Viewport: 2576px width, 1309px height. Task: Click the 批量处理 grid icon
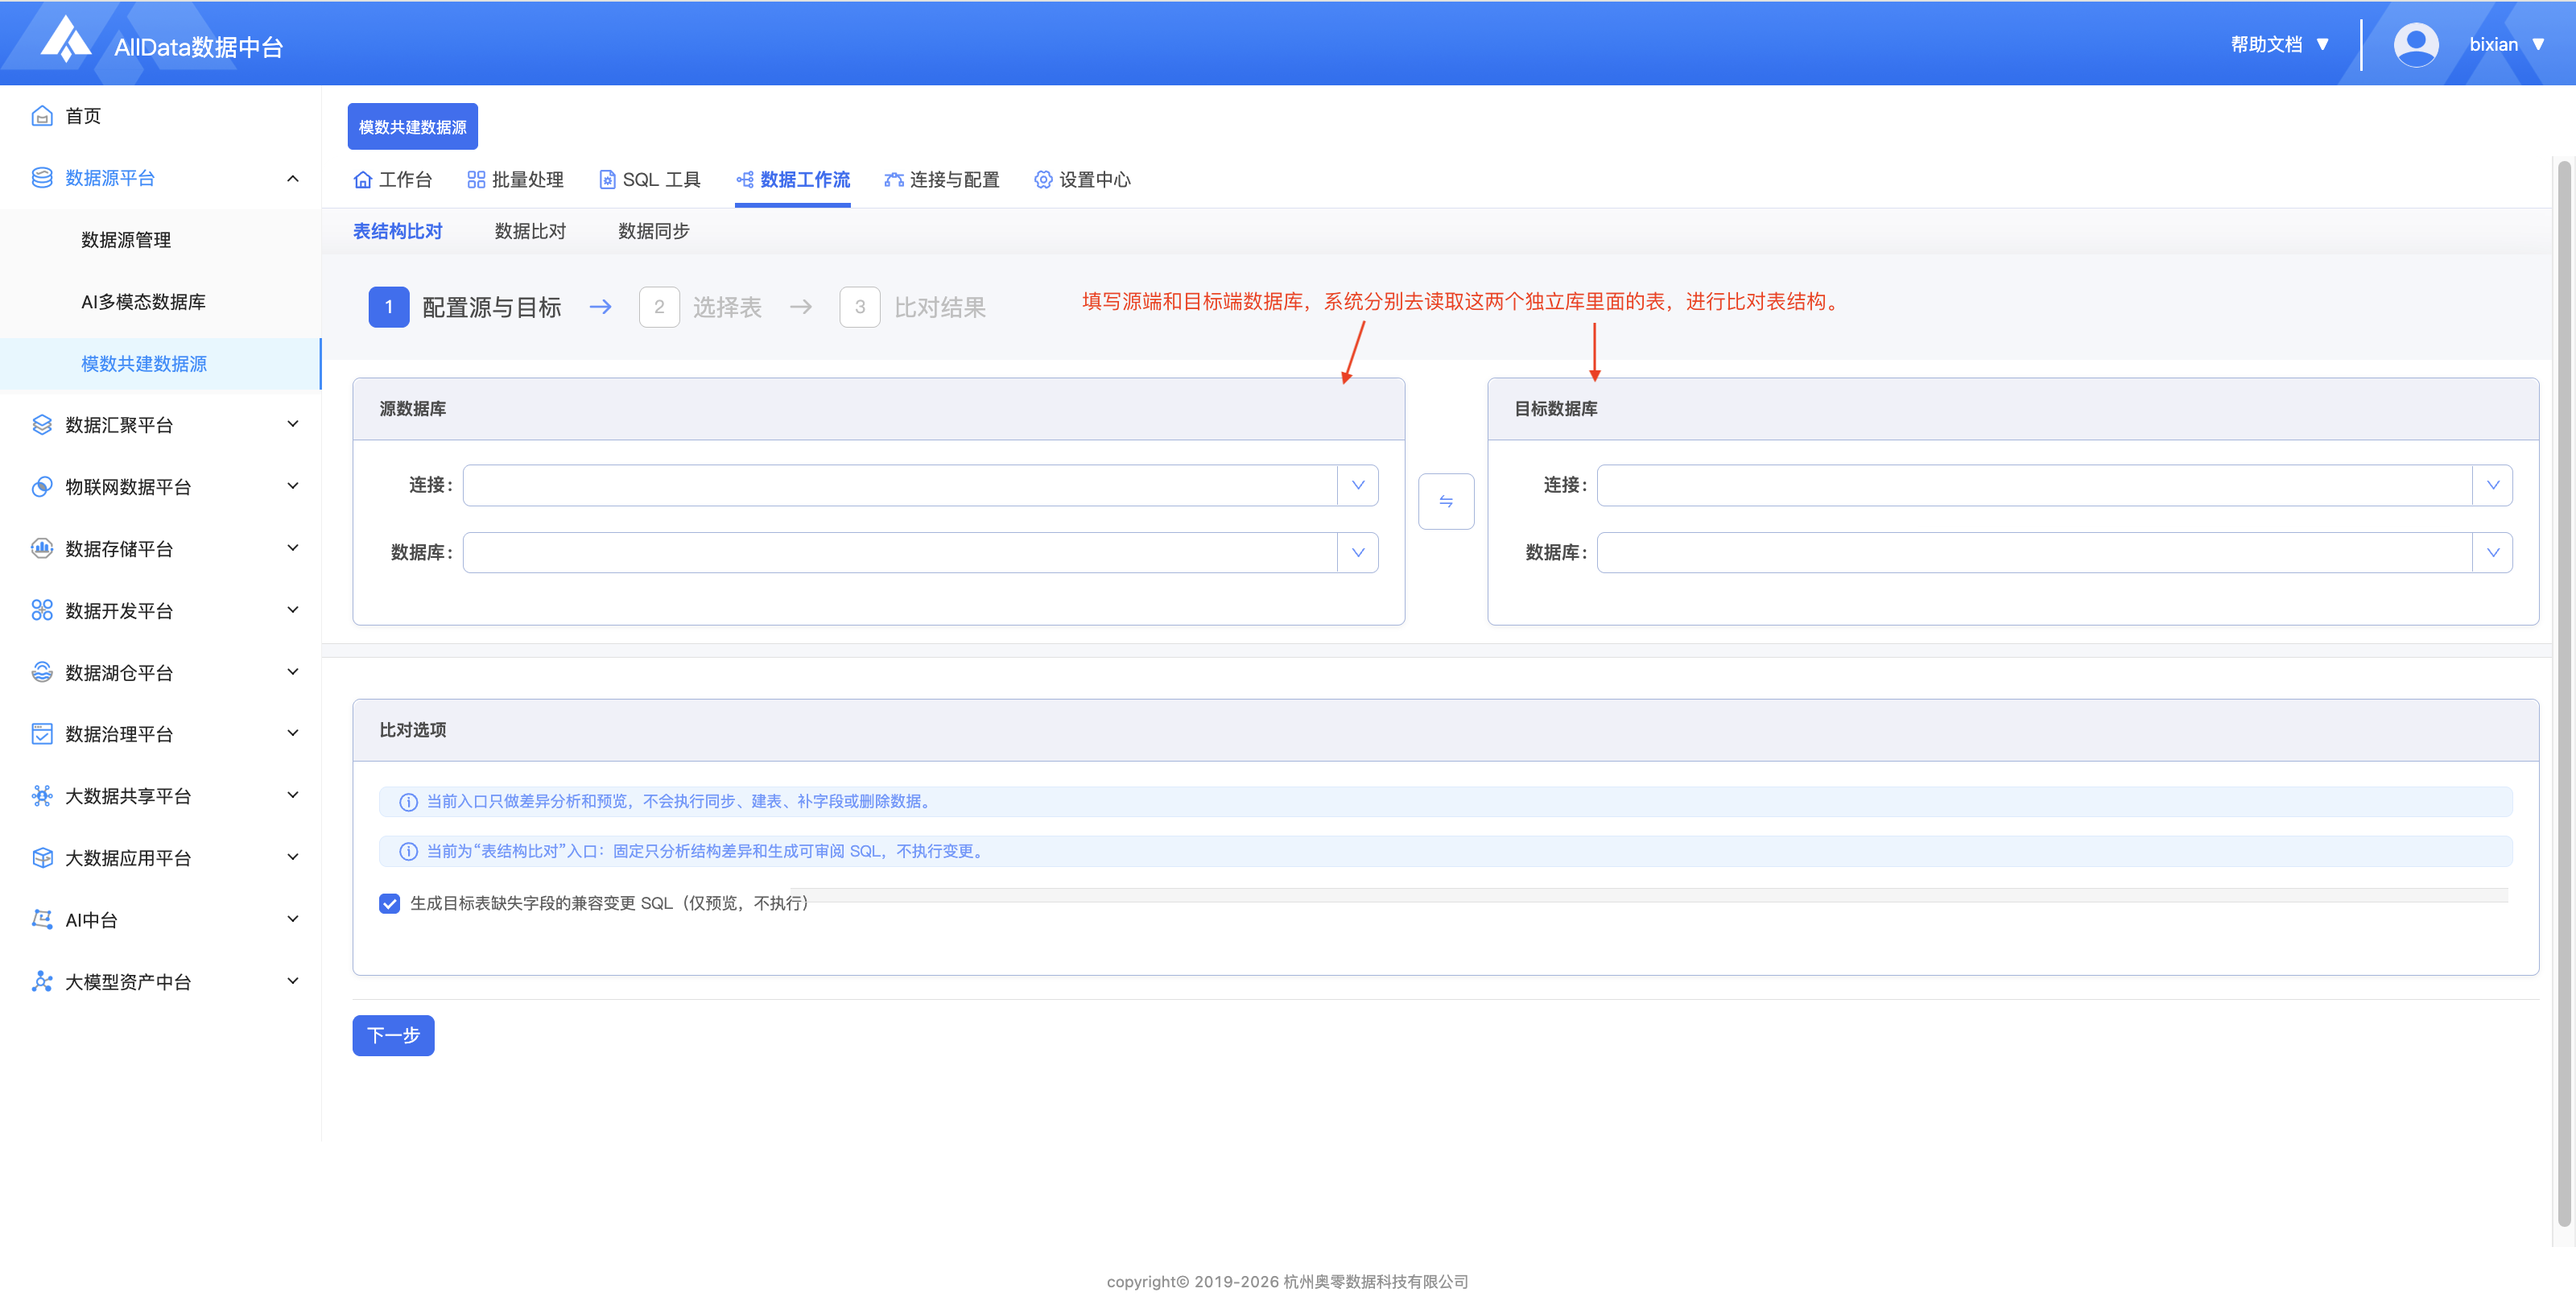click(476, 180)
